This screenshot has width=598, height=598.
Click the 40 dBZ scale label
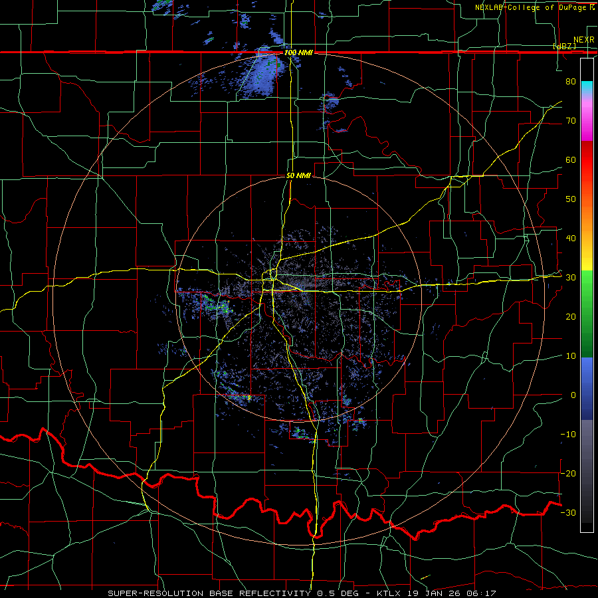tap(571, 239)
